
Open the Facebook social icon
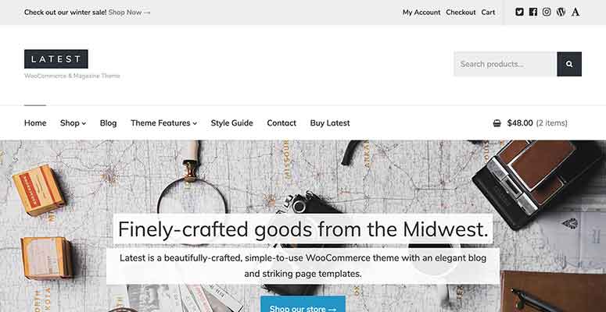[533, 12]
